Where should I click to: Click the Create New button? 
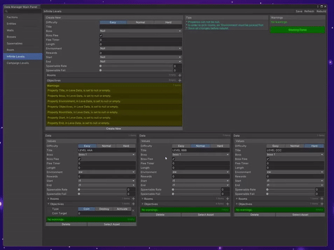point(114,129)
